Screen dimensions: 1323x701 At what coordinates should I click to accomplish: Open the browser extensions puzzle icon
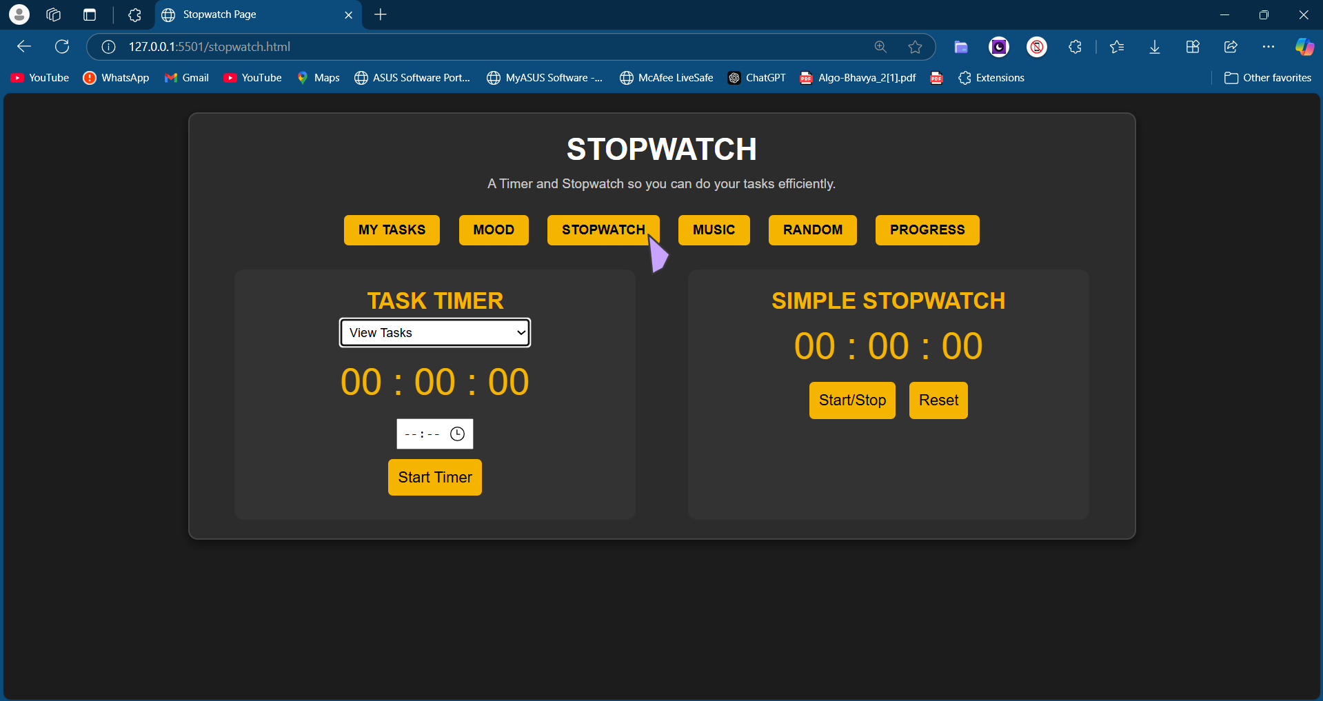[x=1075, y=47]
